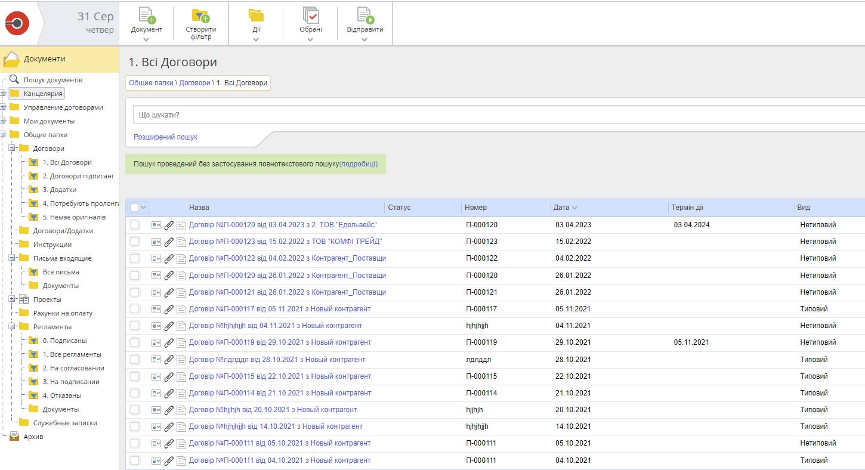The height and width of the screenshot is (470, 865).
Task: Click the Створити фільтр toolbar icon
Action: pos(200,16)
